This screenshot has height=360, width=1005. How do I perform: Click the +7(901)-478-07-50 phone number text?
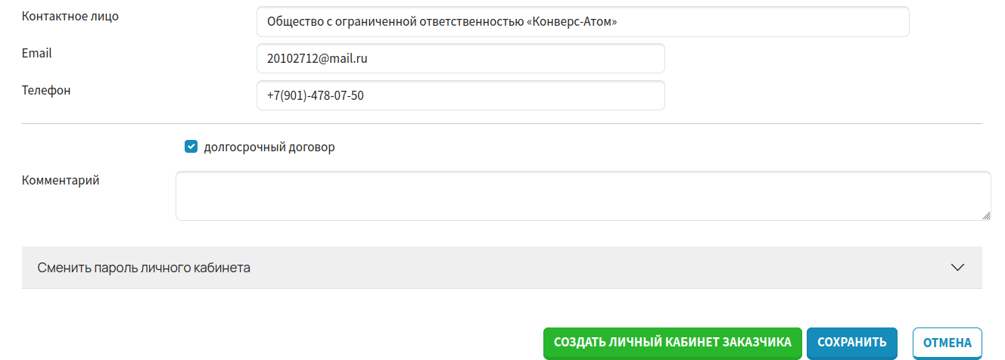315,96
